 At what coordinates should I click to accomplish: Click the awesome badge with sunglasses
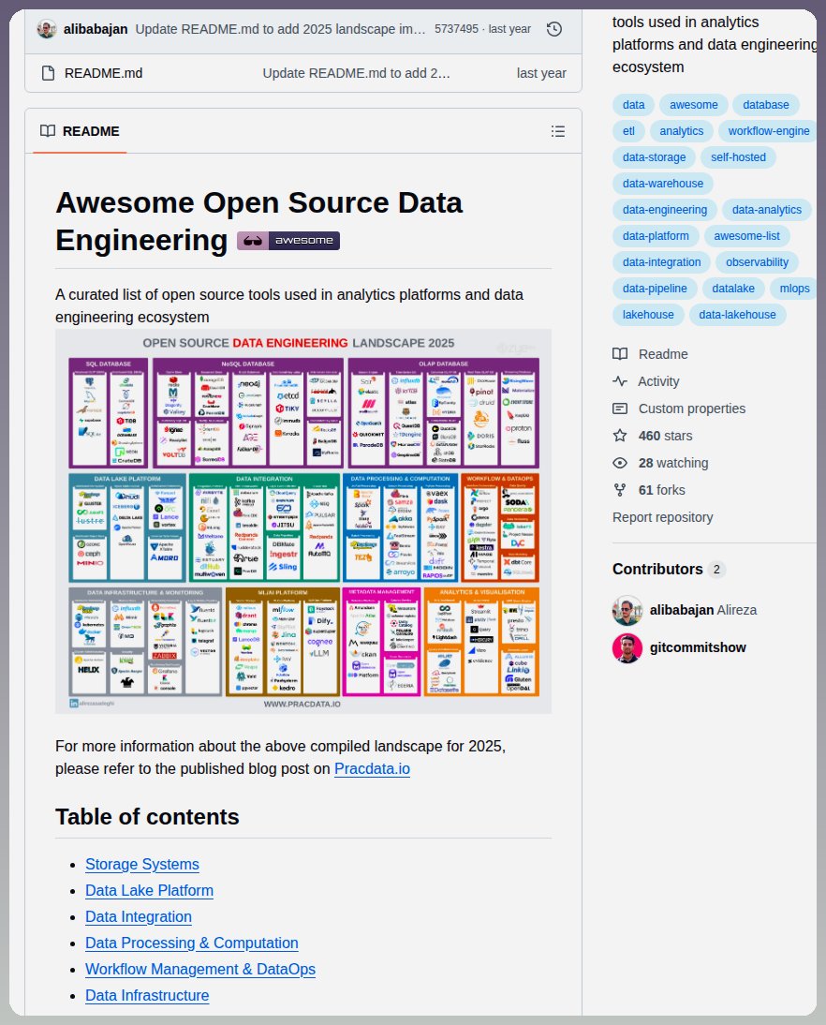[x=288, y=241]
